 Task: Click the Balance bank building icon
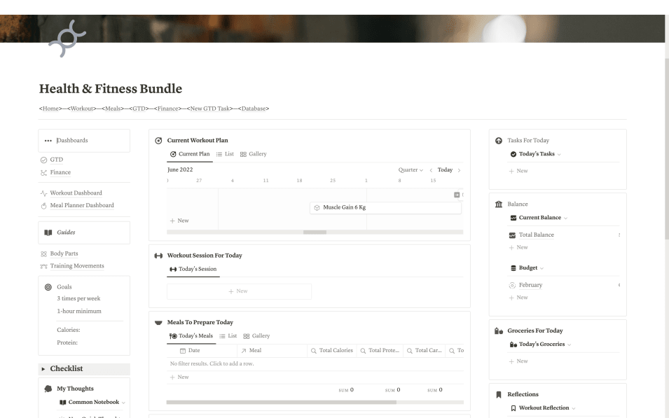coord(499,204)
